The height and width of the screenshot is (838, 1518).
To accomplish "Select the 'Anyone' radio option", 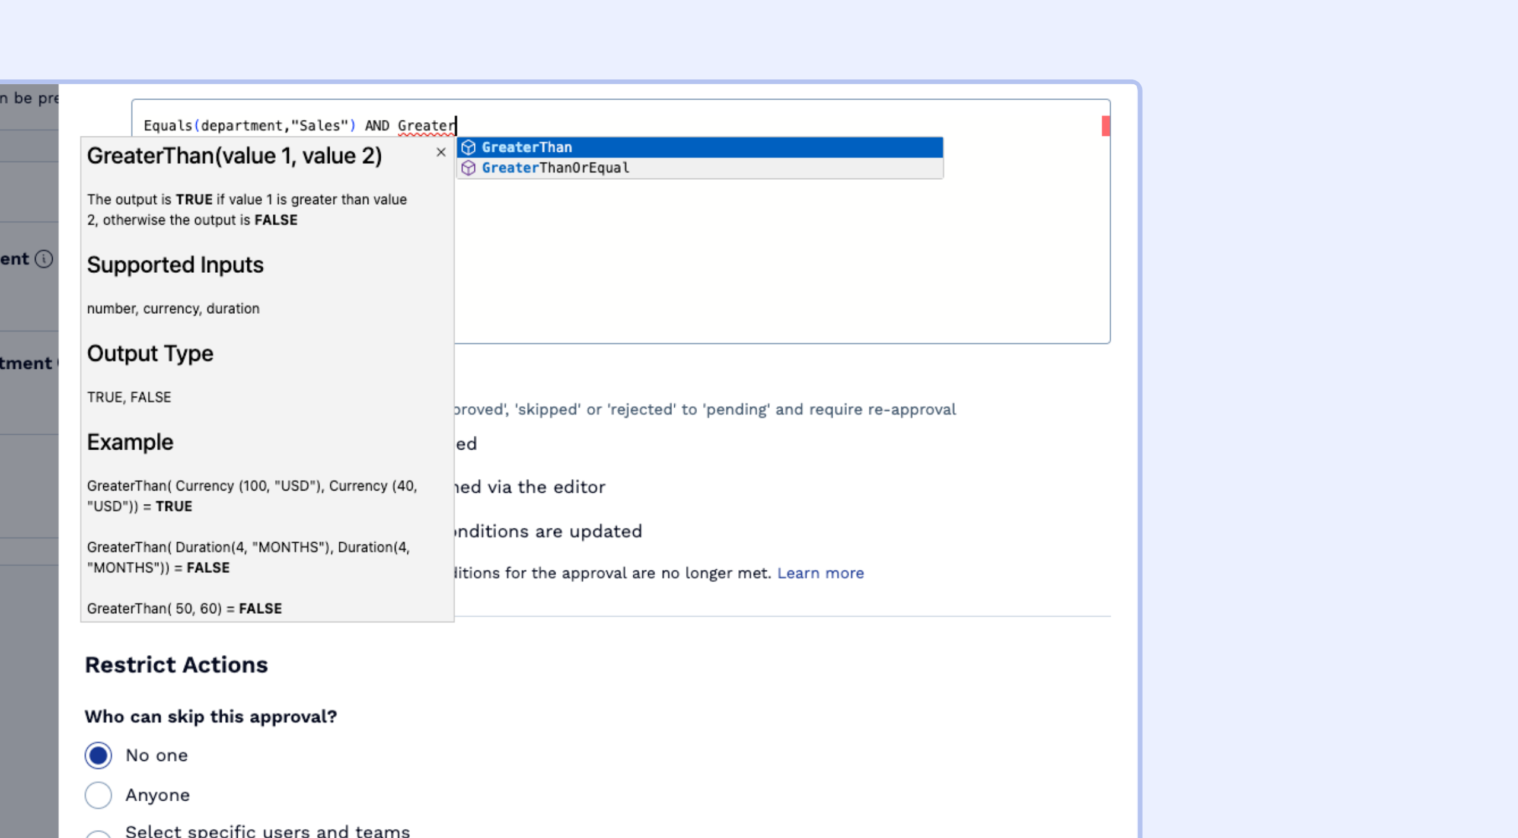I will click(x=98, y=795).
